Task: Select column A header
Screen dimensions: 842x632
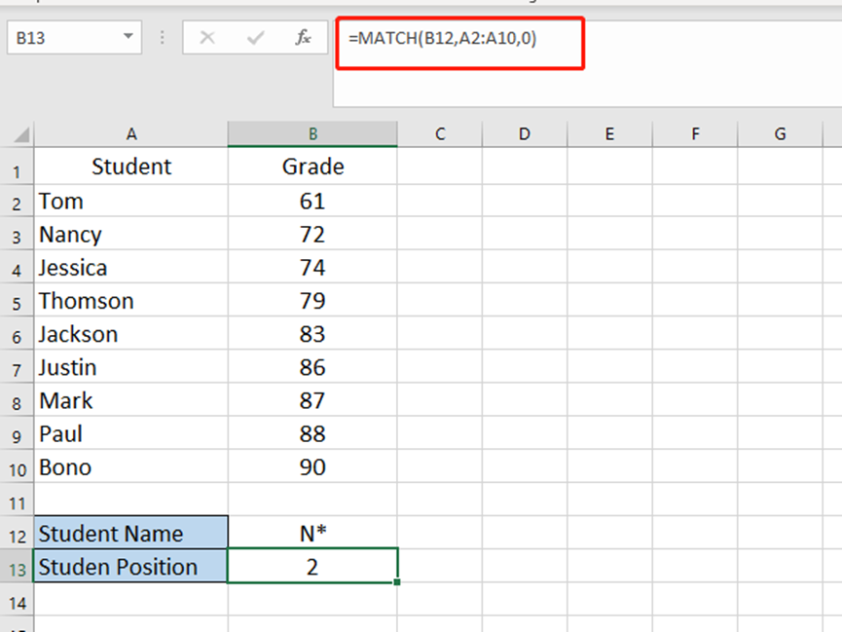Action: (x=131, y=134)
